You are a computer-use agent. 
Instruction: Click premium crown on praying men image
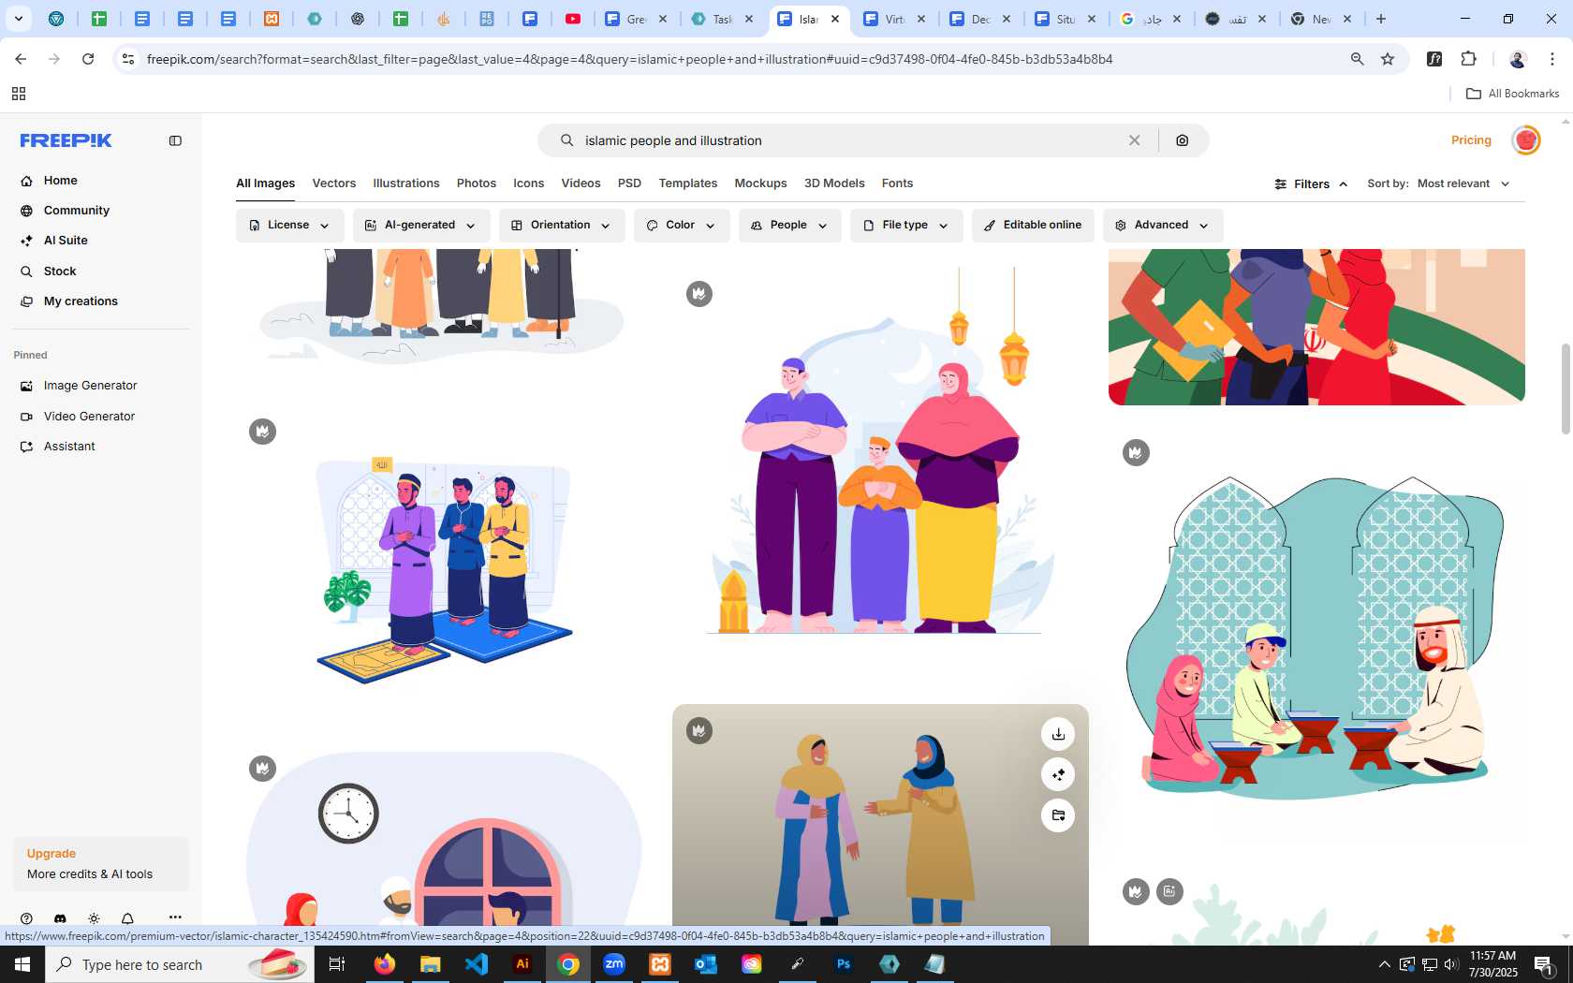point(263,432)
